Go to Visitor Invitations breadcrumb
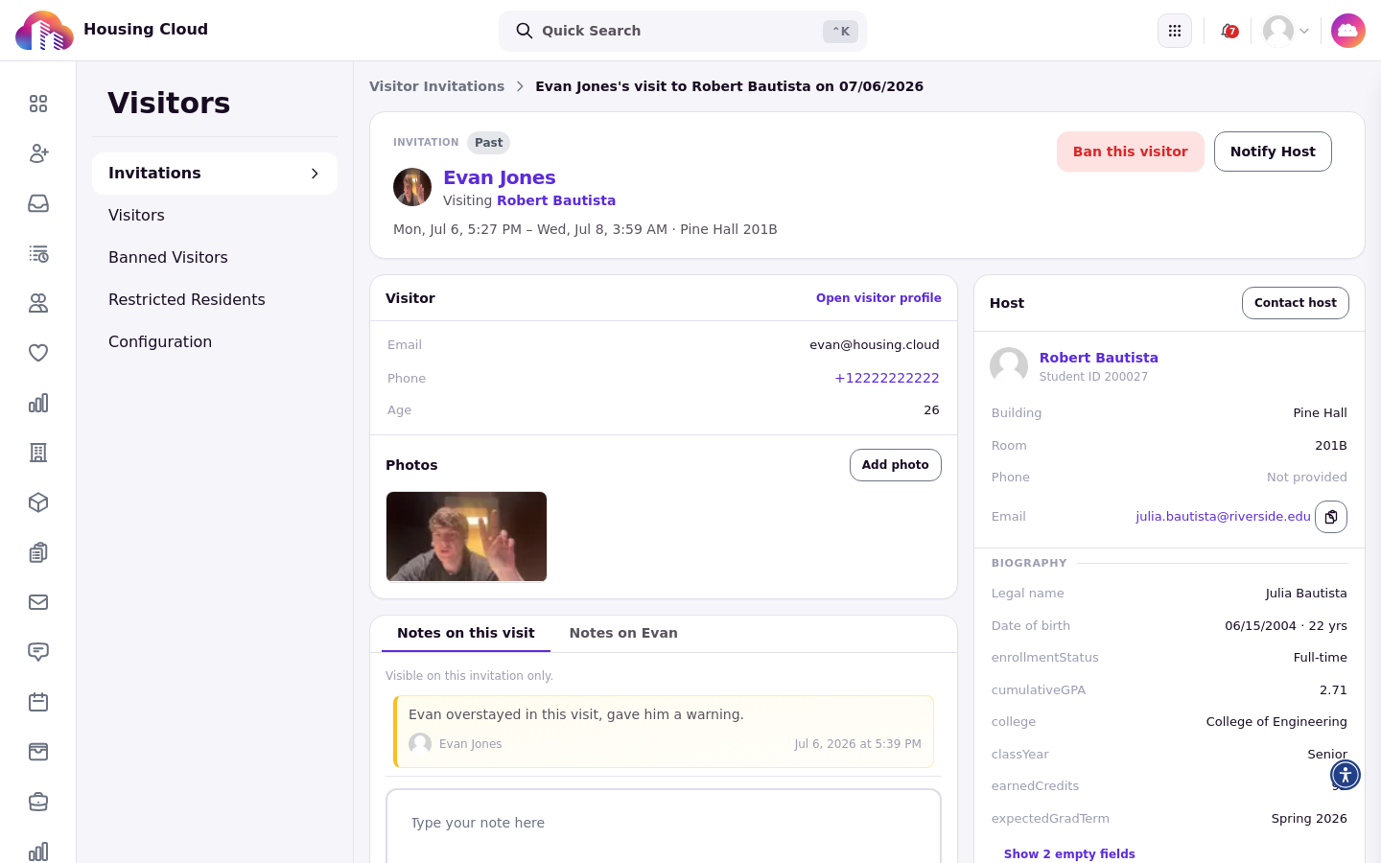 437,86
